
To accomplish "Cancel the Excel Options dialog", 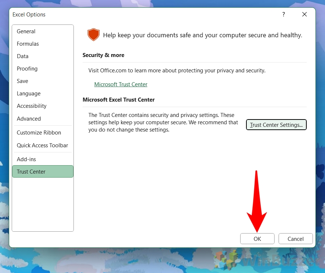I will pos(295,239).
